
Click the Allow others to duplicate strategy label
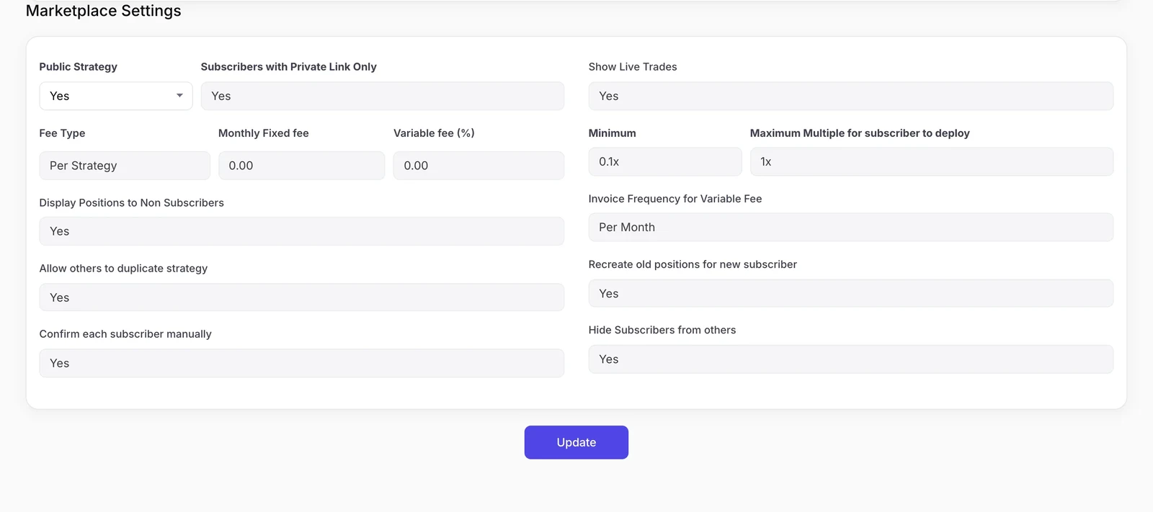pyautogui.click(x=123, y=269)
